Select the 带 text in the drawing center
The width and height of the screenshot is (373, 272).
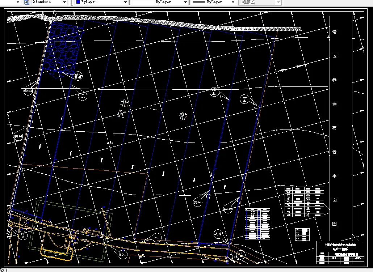pos(183,116)
